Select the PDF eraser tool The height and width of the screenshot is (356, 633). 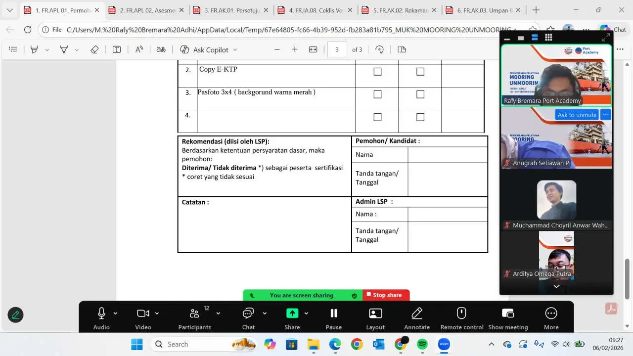point(94,49)
